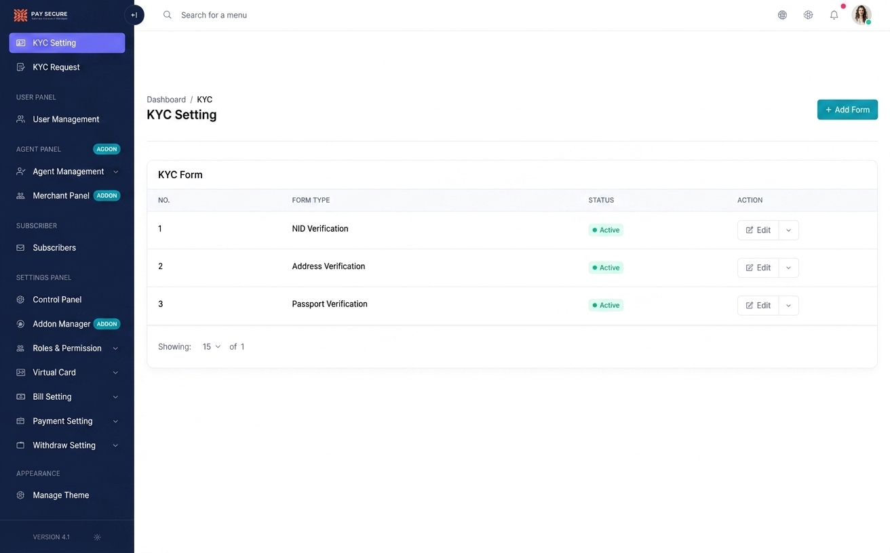Screen dimensions: 890x553
Task: Collapse the sidebar with the arrow button
Action: 134,15
